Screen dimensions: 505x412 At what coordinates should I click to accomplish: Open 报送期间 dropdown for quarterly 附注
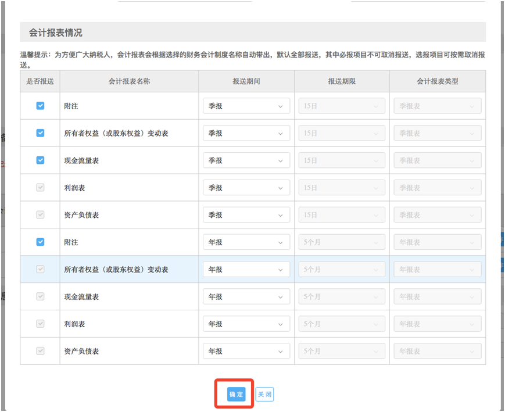coord(246,106)
